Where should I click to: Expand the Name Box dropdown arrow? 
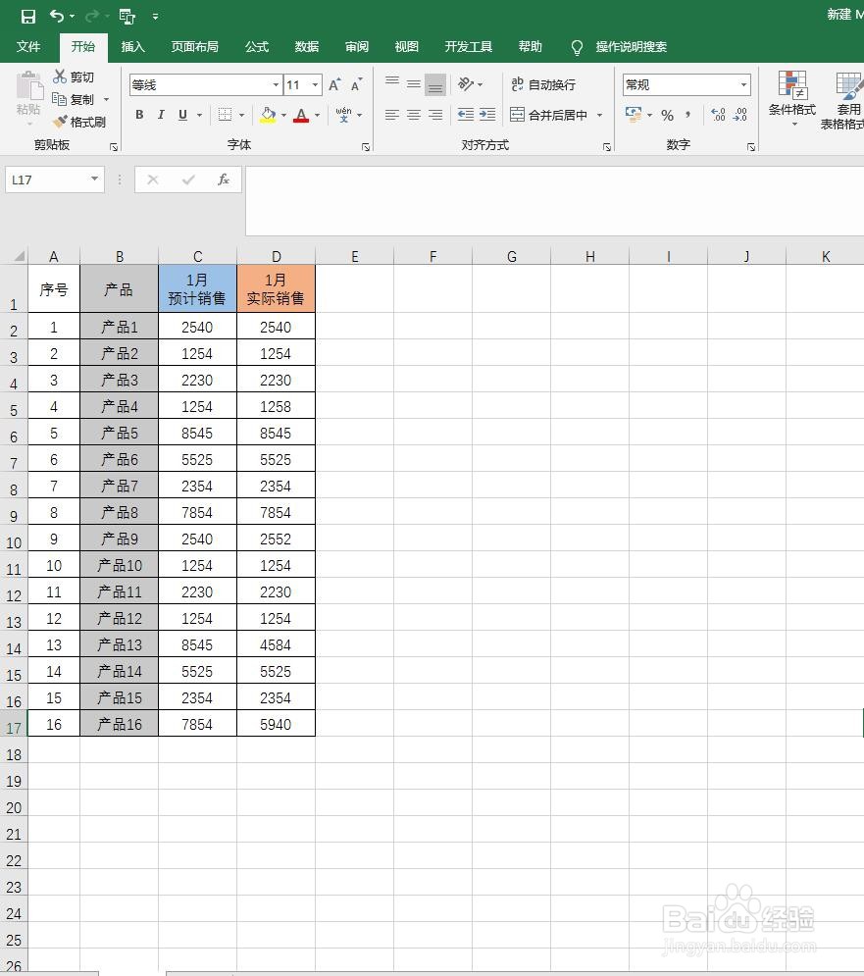click(x=94, y=180)
